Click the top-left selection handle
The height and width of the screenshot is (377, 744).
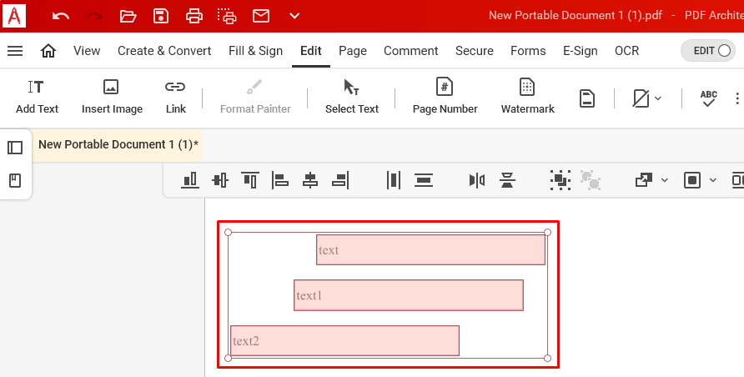pyautogui.click(x=228, y=233)
